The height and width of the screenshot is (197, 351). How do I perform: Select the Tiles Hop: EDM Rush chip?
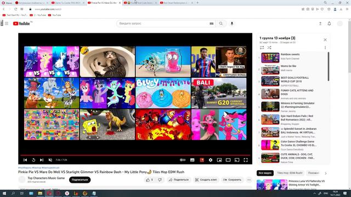point(290,173)
